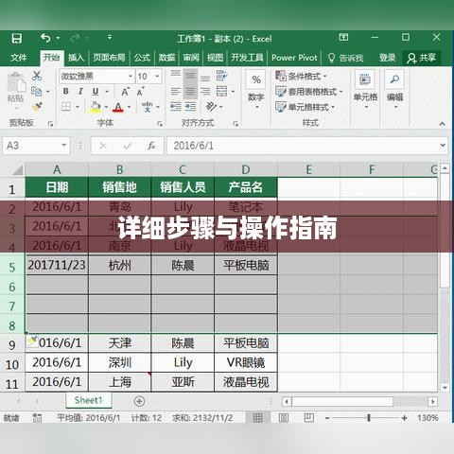The image size is (454, 454).
Task: Switch to the 视图 ribbon tab
Action: pos(215,58)
